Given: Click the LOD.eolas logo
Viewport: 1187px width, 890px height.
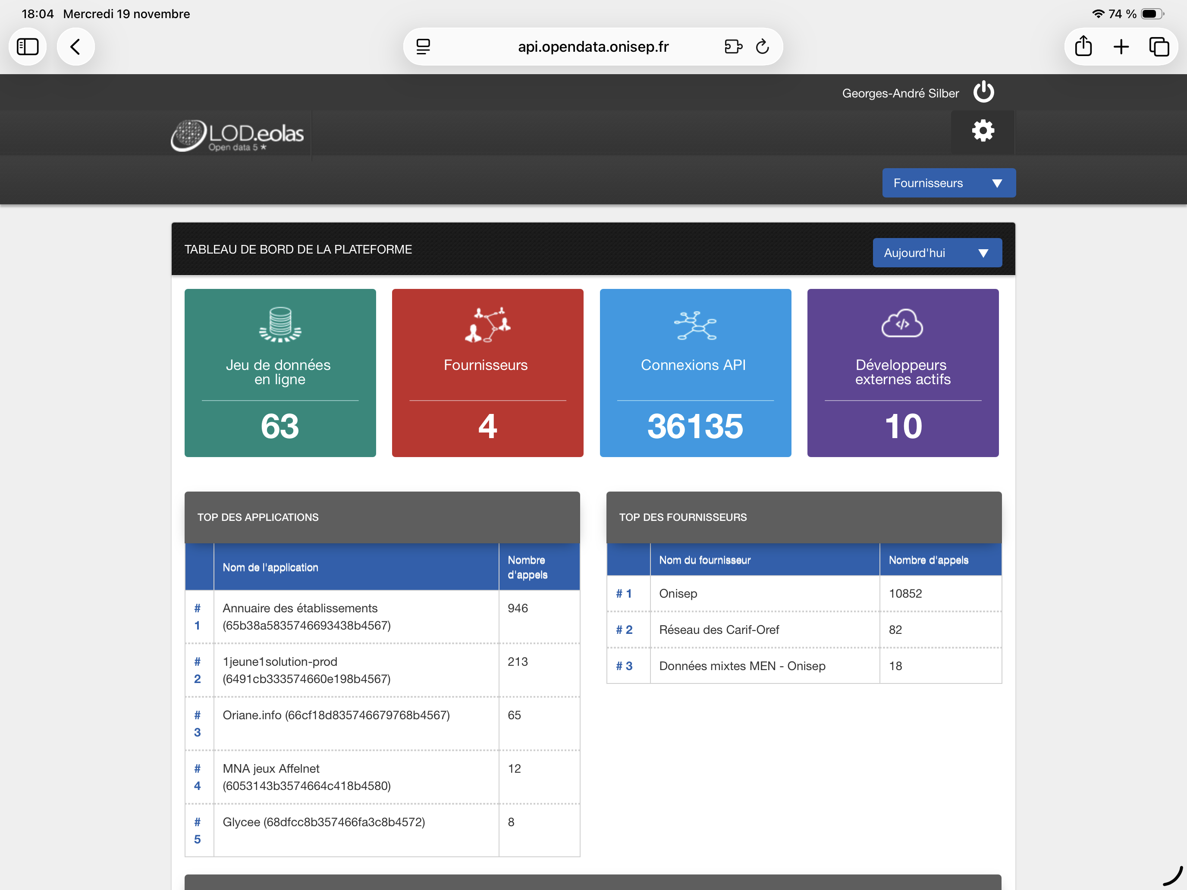Looking at the screenshot, I should [x=237, y=135].
